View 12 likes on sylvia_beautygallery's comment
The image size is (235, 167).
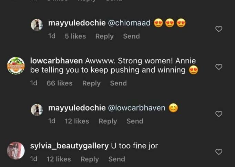point(59,159)
